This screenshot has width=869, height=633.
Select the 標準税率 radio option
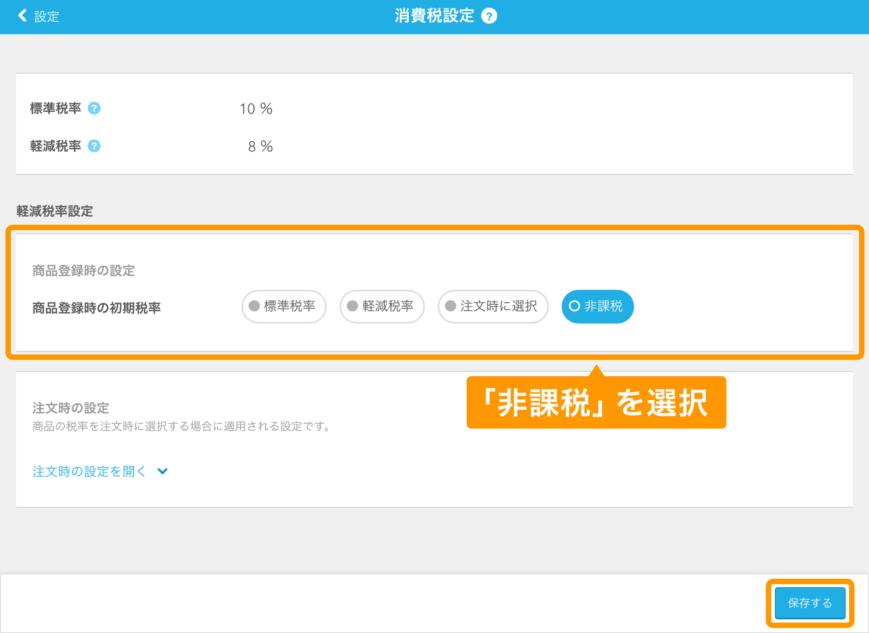pyautogui.click(x=284, y=307)
